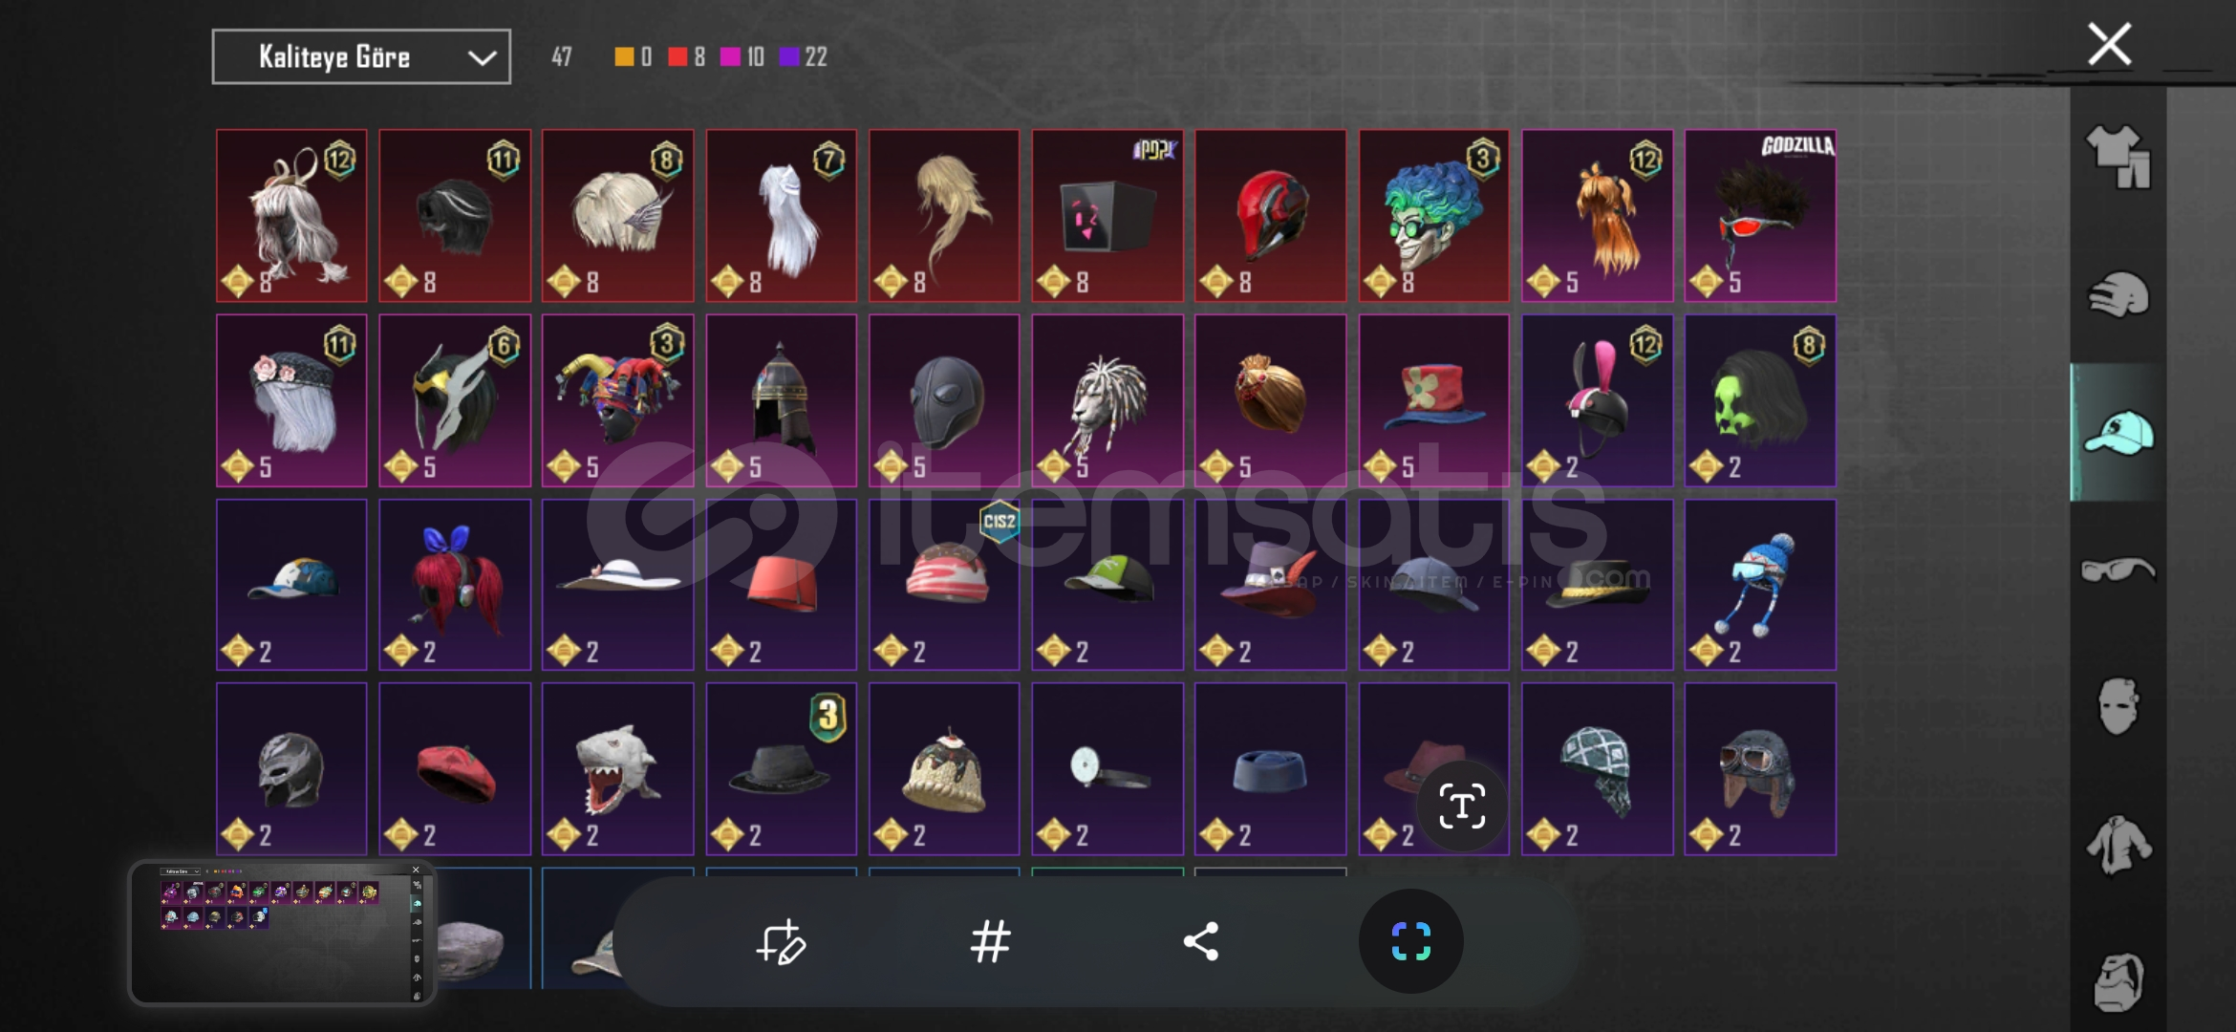The image size is (2236, 1032).
Task: Select the shark head hat item
Action: point(617,768)
